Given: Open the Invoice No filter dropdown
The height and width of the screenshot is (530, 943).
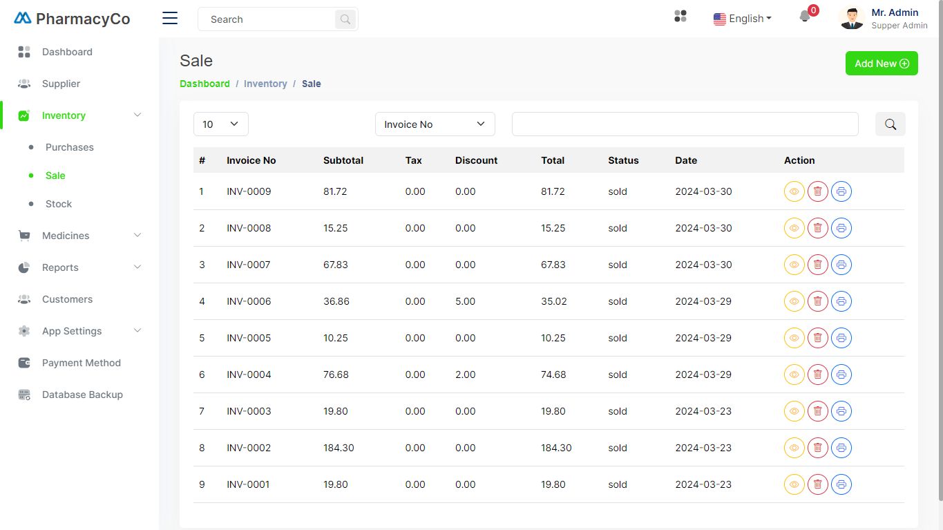Looking at the screenshot, I should pyautogui.click(x=435, y=124).
